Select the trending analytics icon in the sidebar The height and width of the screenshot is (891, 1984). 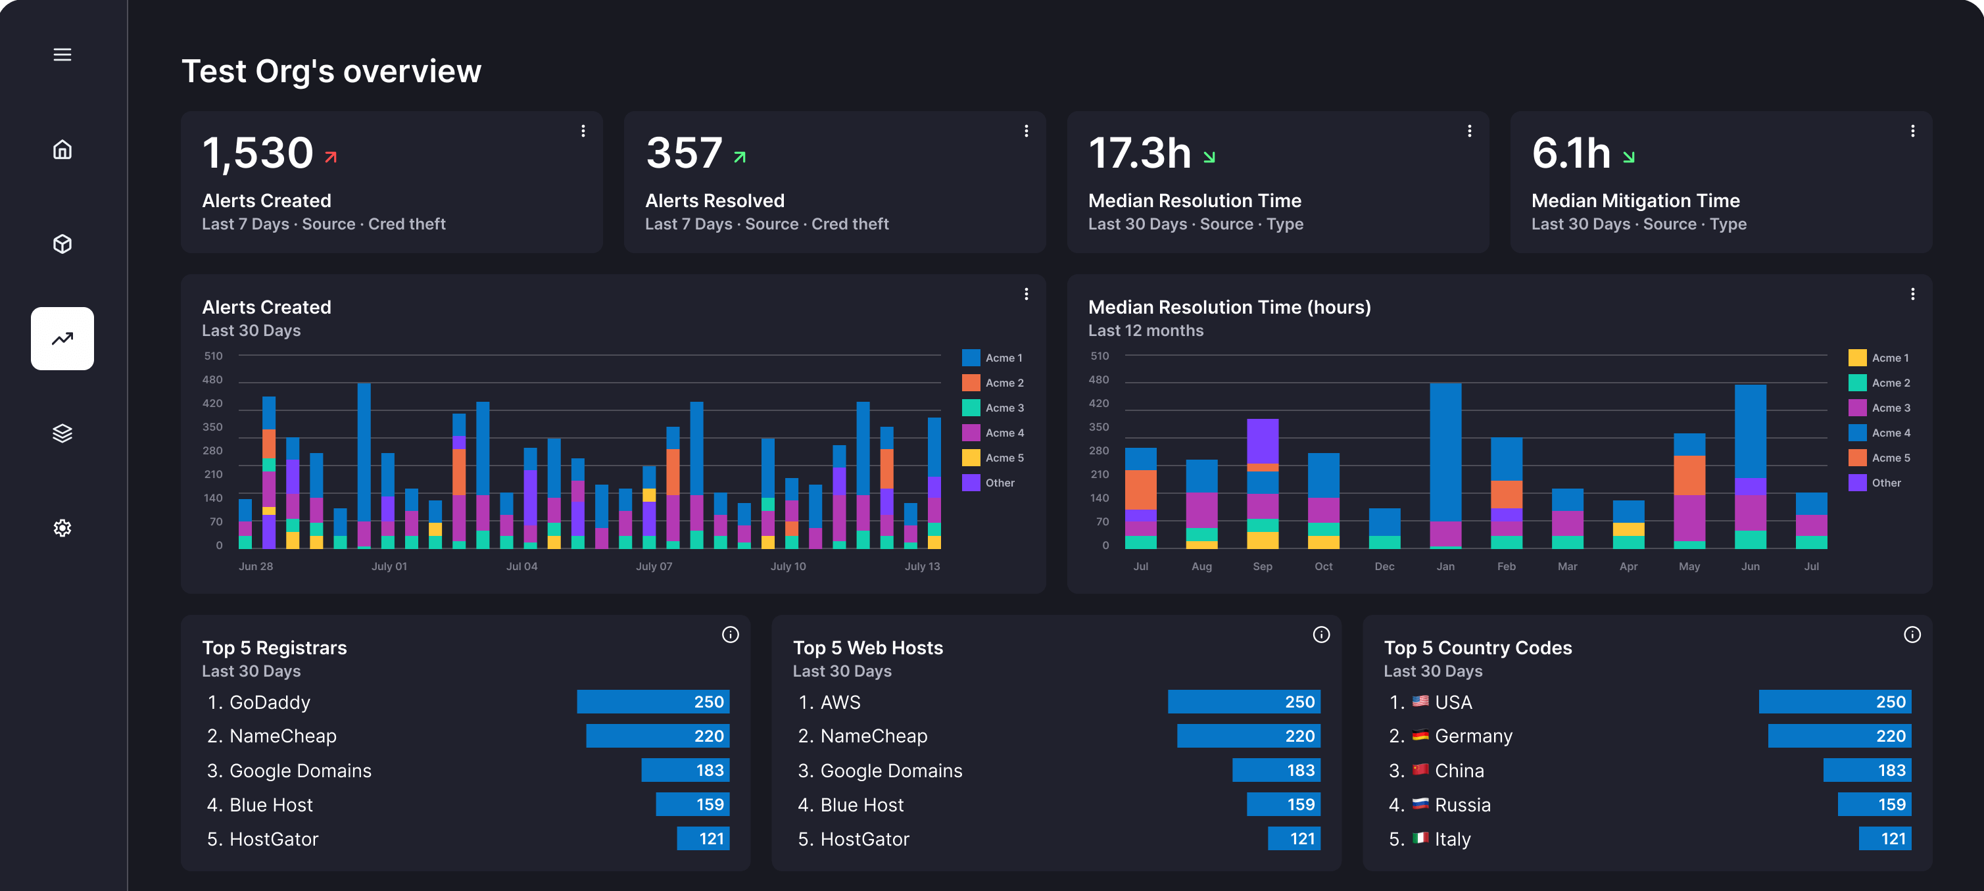tap(62, 339)
